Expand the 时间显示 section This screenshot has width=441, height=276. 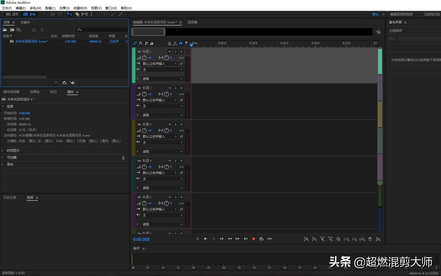click(13, 151)
